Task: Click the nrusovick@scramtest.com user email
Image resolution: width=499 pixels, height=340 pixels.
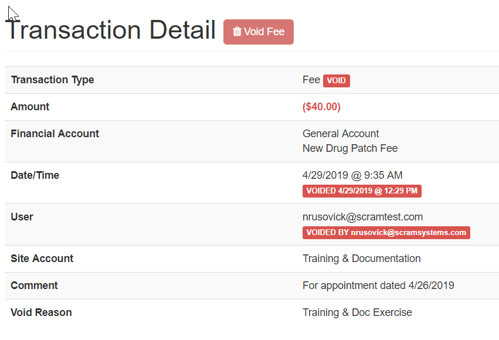Action: pos(362,217)
